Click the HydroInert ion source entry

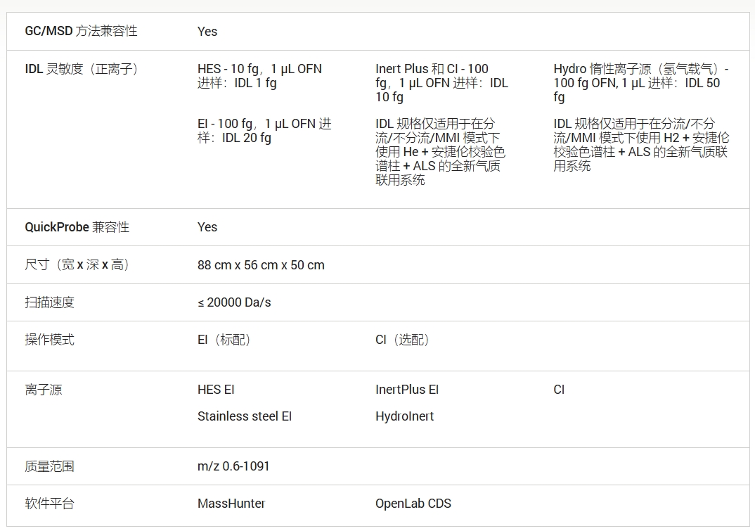tap(404, 416)
